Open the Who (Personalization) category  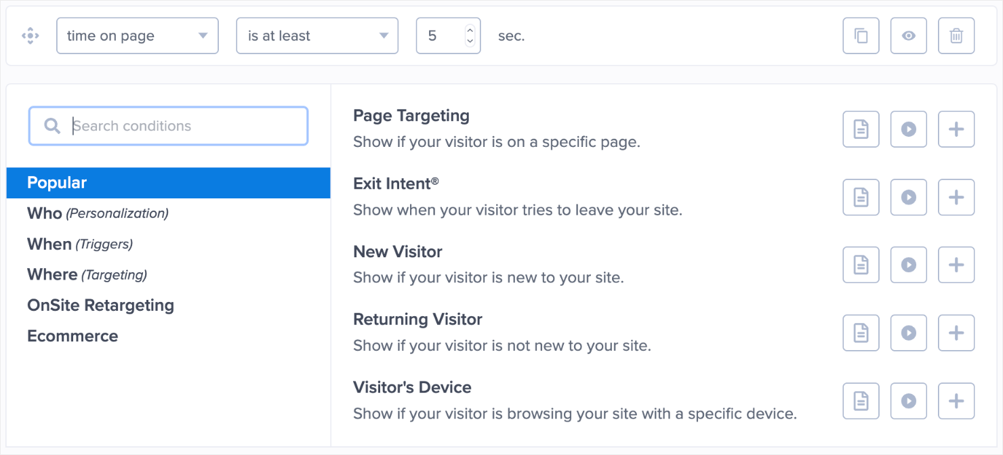click(x=98, y=213)
